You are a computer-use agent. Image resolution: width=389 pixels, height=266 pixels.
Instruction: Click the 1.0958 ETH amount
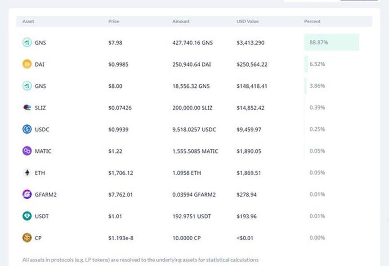point(187,173)
